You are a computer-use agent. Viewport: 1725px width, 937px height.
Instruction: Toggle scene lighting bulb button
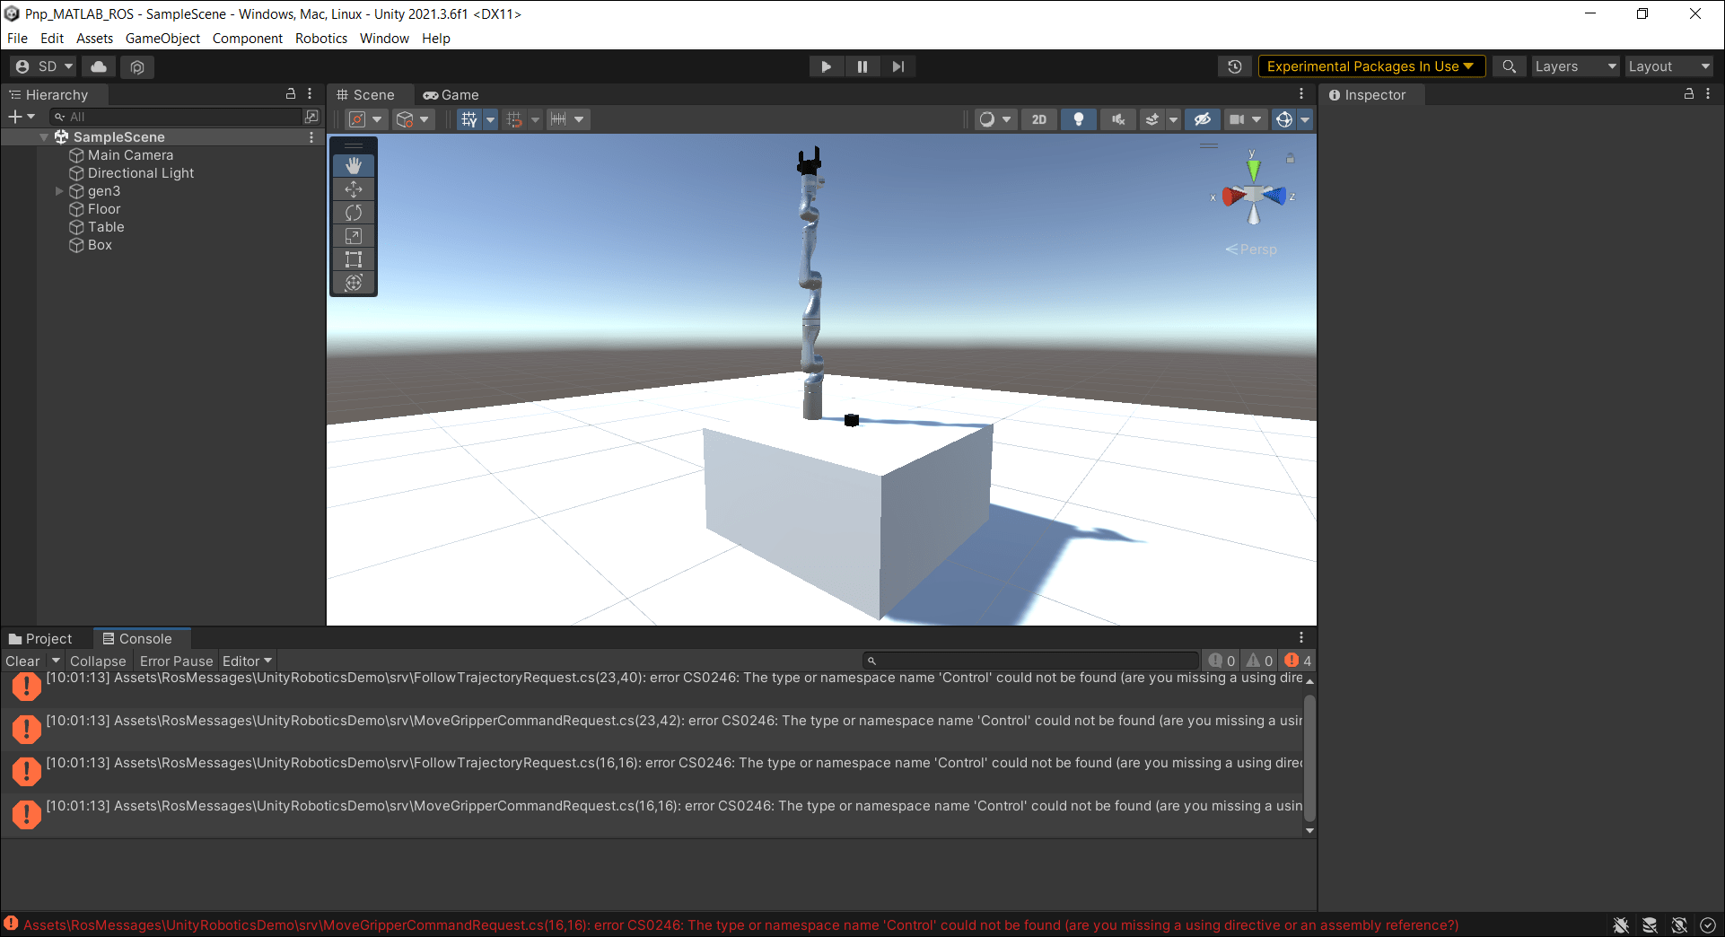point(1079,119)
